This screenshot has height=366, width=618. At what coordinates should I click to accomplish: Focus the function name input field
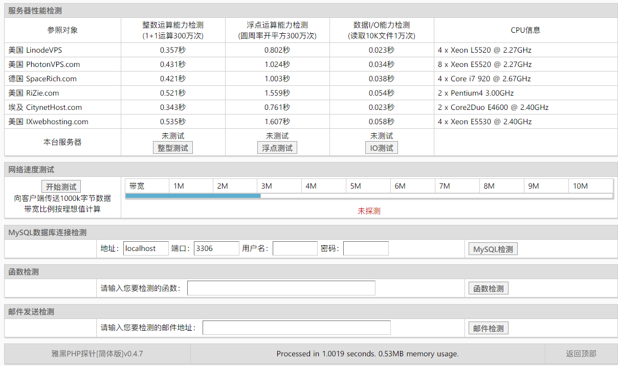[281, 288]
